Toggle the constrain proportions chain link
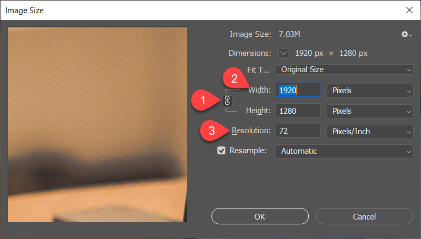 (227, 100)
